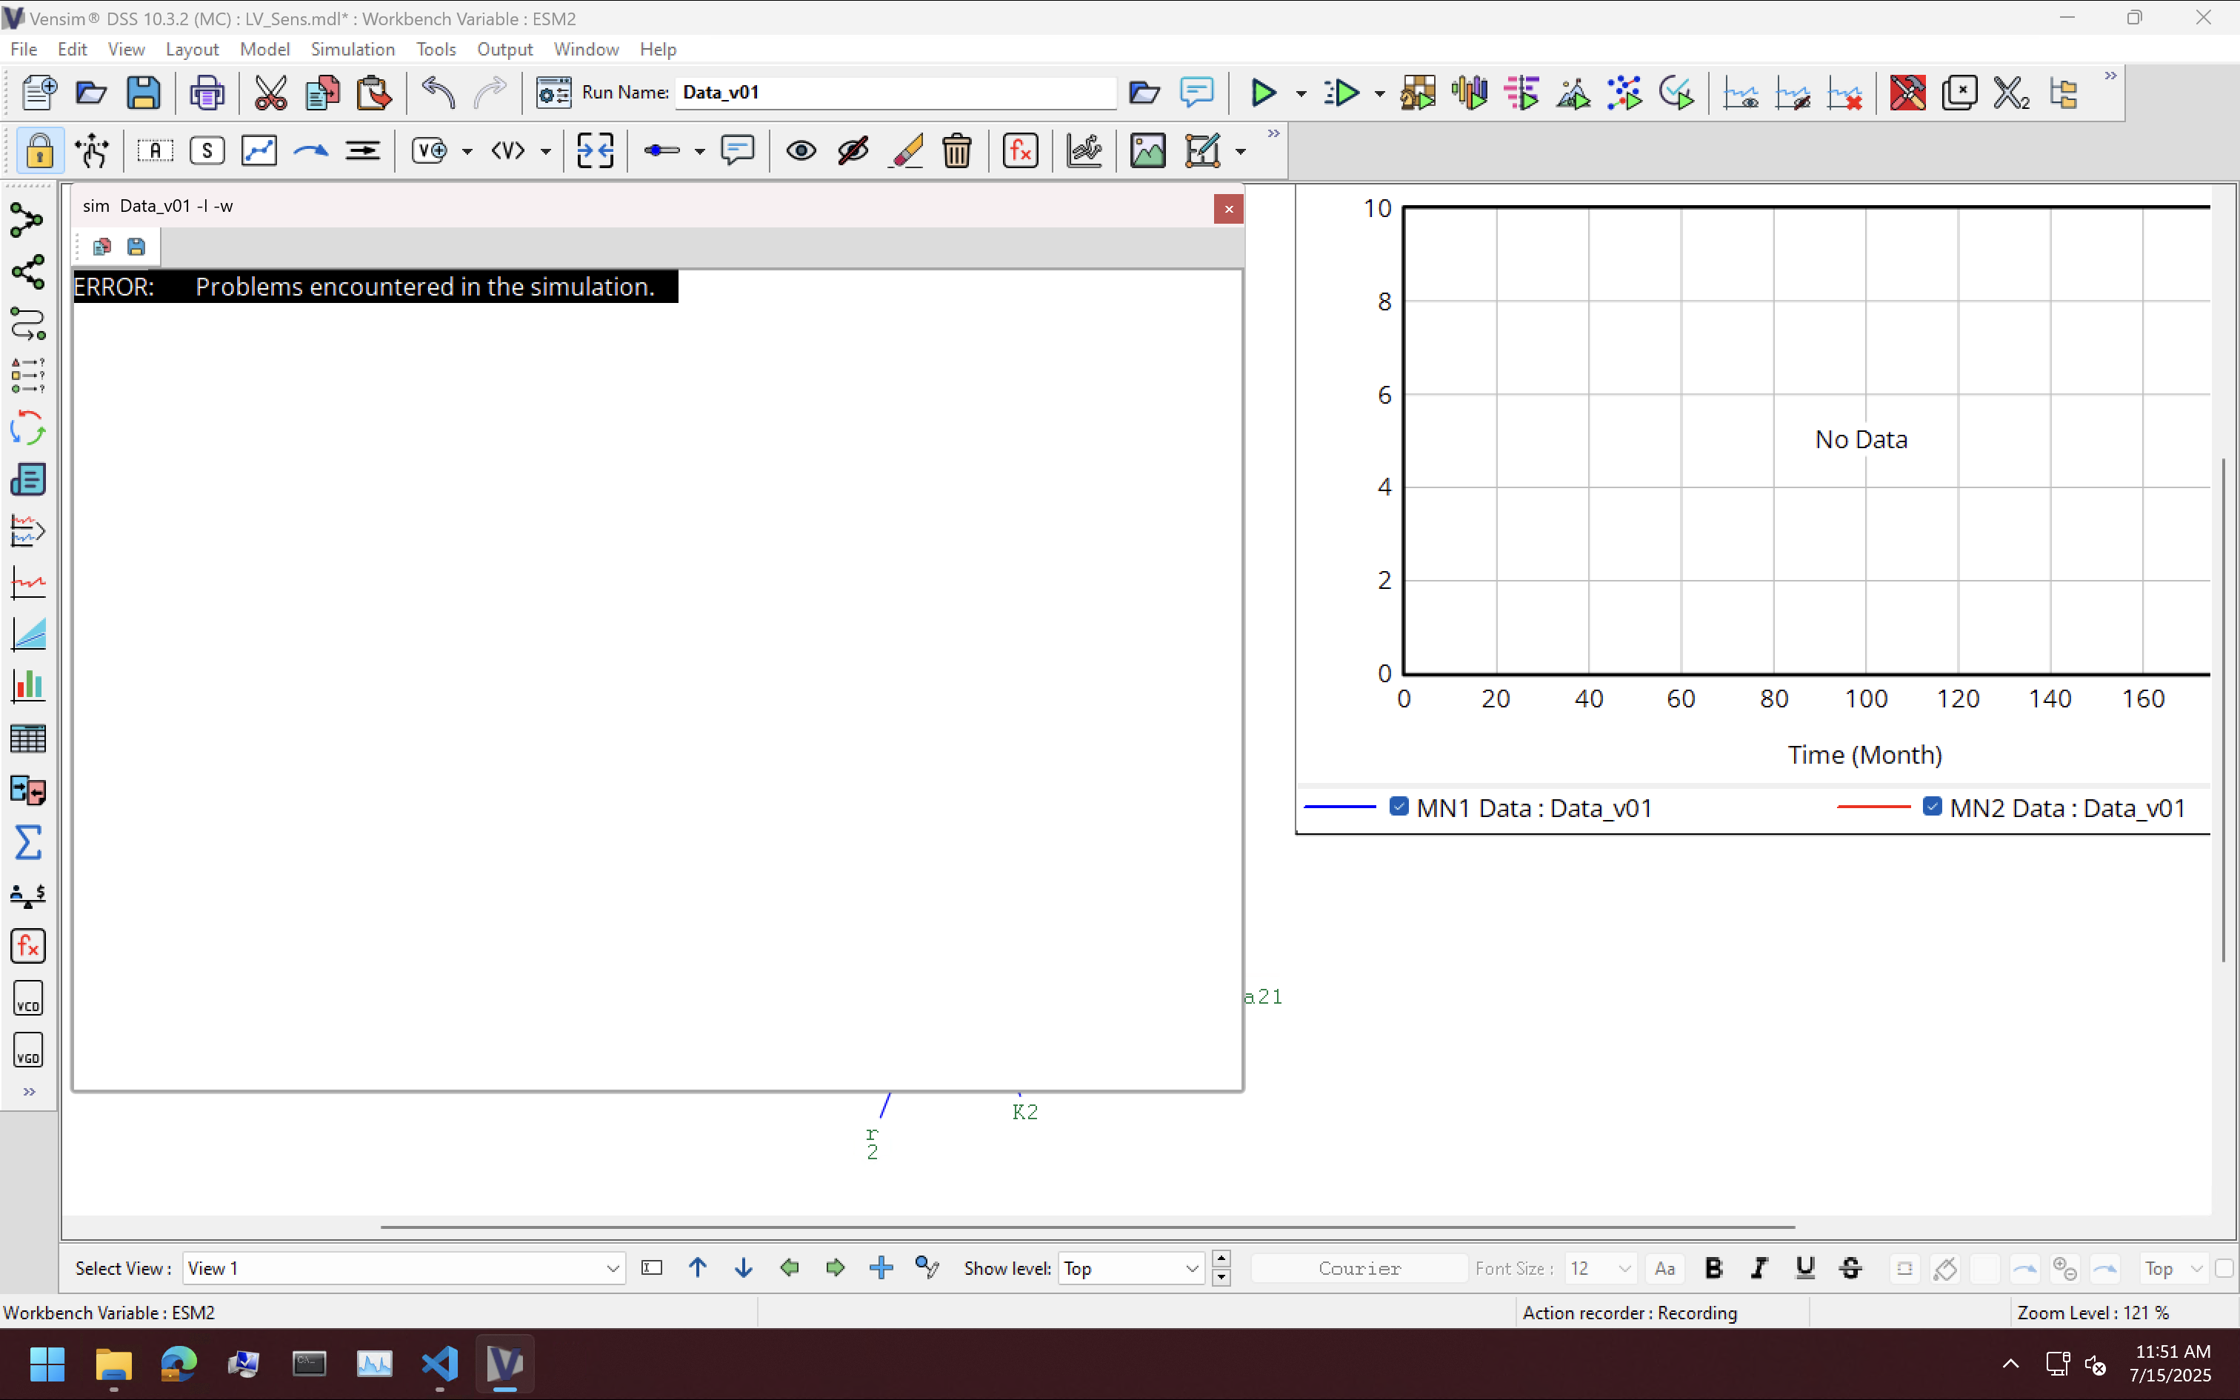Image resolution: width=2240 pixels, height=1400 pixels.
Task: Select the Move/Size hand tool
Action: pyautogui.click(x=92, y=150)
